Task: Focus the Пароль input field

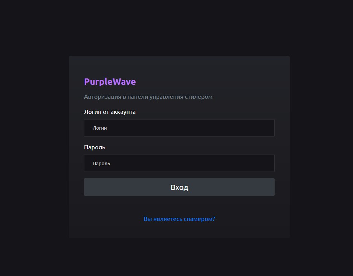Action: tap(179, 163)
